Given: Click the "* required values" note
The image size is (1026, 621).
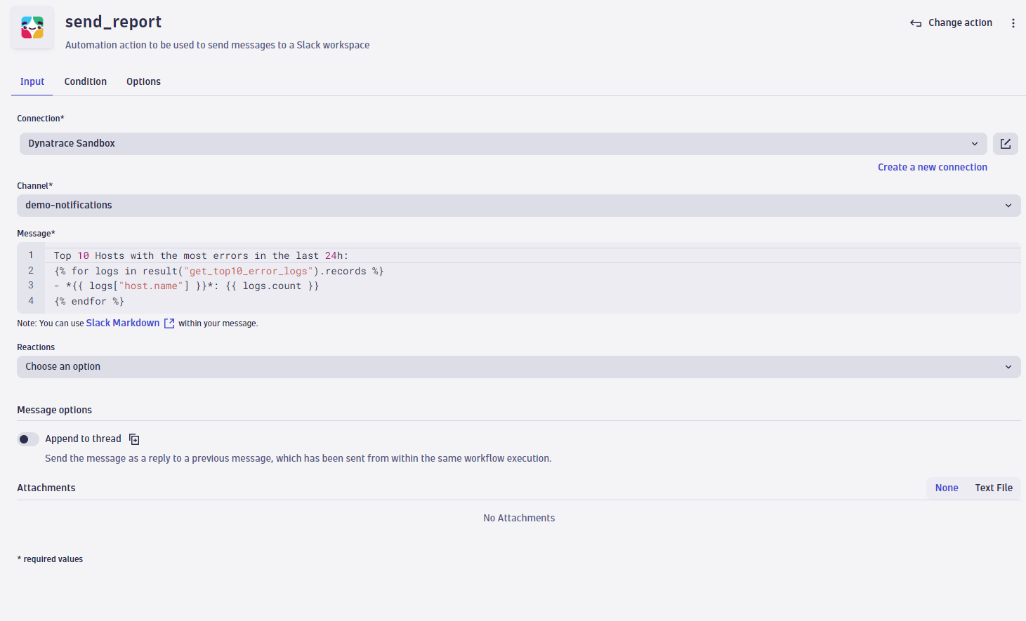Looking at the screenshot, I should [50, 560].
